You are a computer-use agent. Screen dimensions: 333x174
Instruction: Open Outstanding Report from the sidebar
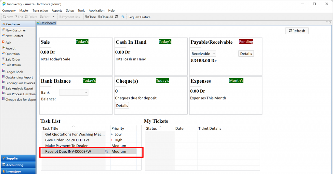19,77
